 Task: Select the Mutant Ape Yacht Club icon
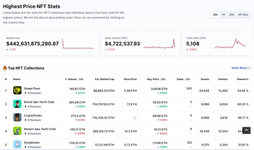tap(17, 131)
